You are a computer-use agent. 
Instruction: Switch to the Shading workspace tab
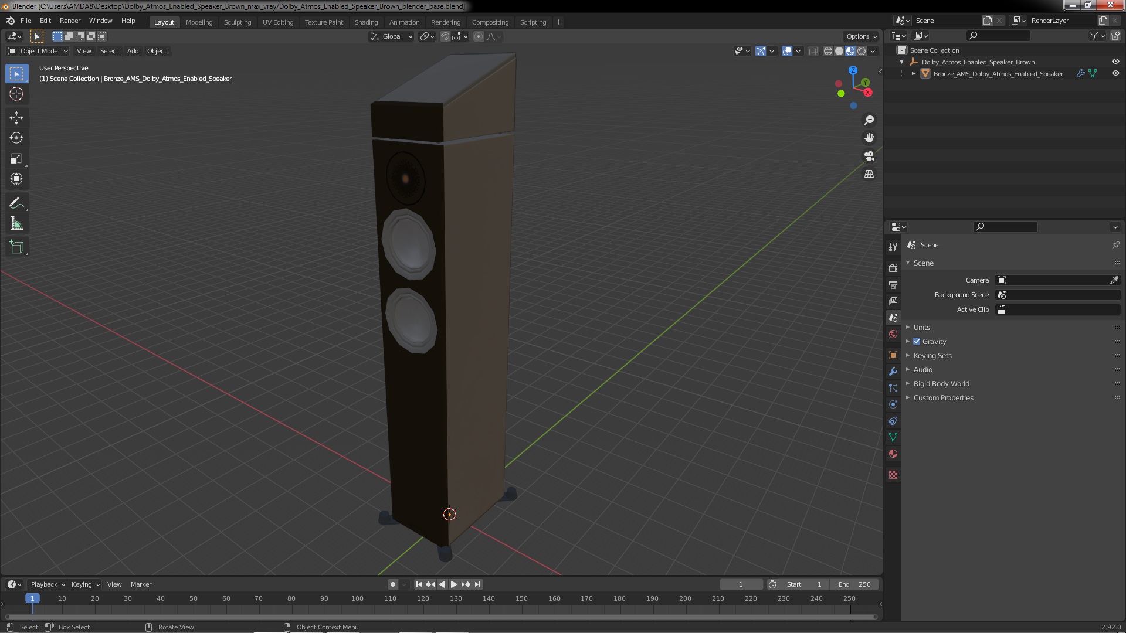(366, 22)
